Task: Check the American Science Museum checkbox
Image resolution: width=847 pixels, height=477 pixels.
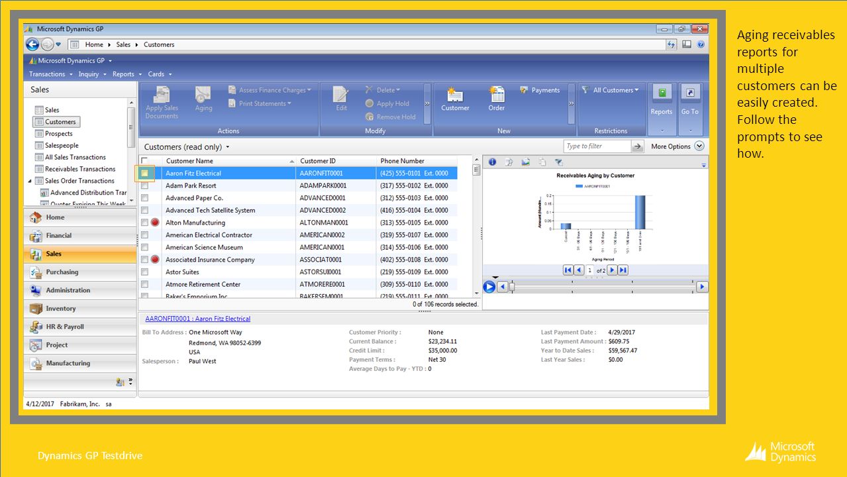Action: coord(144,247)
